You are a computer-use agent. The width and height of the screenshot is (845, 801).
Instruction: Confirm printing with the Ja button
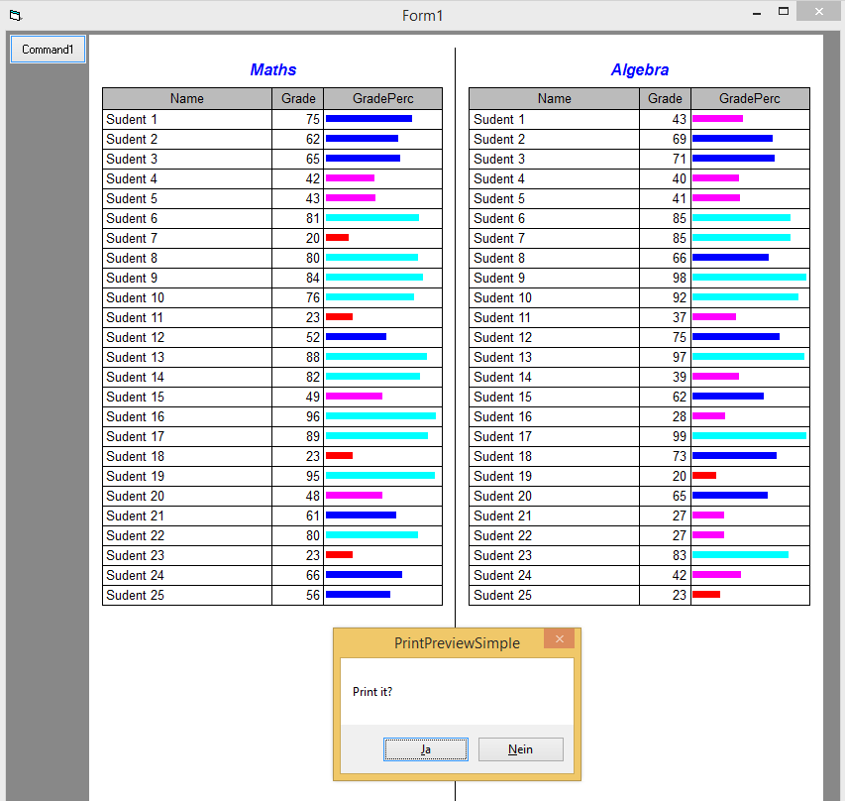425,749
